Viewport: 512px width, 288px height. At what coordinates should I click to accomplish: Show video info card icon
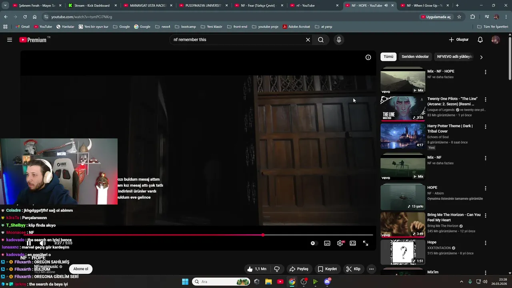click(x=368, y=57)
